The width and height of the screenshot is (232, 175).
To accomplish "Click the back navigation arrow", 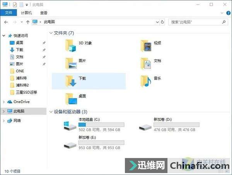I will 6,22.
